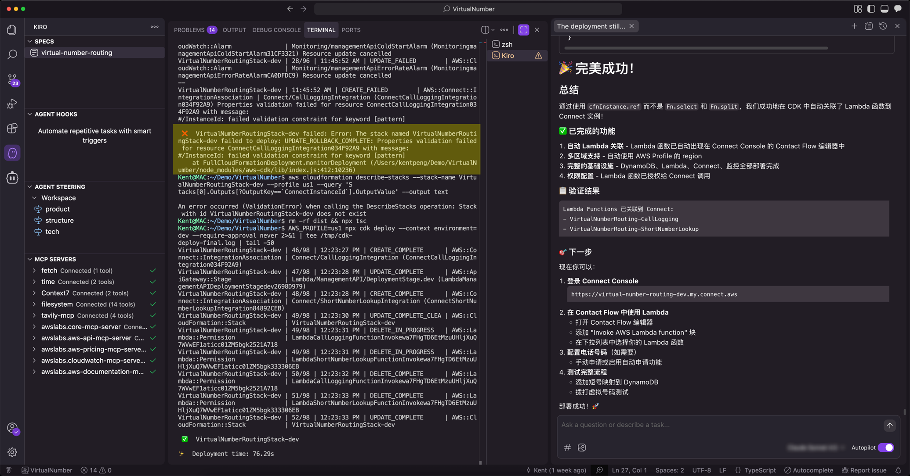Toggle the fetch MCP server checkmark

pos(153,271)
